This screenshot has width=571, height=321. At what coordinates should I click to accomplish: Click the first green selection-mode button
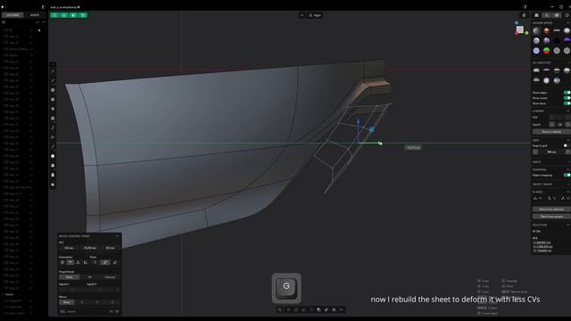[54, 15]
